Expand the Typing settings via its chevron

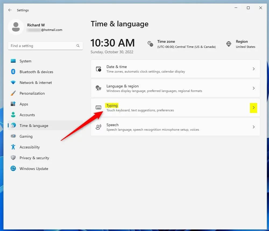click(253, 108)
